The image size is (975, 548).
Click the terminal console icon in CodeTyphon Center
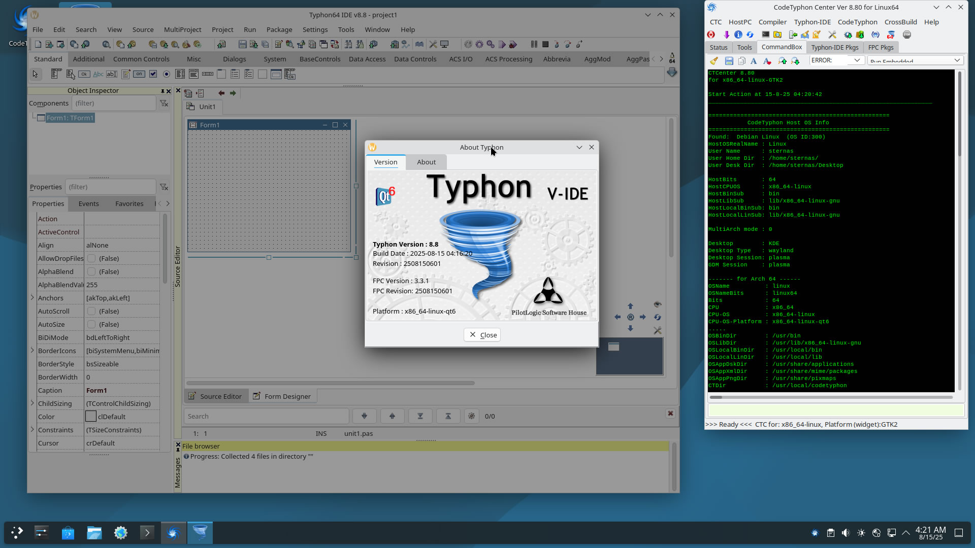766,35
